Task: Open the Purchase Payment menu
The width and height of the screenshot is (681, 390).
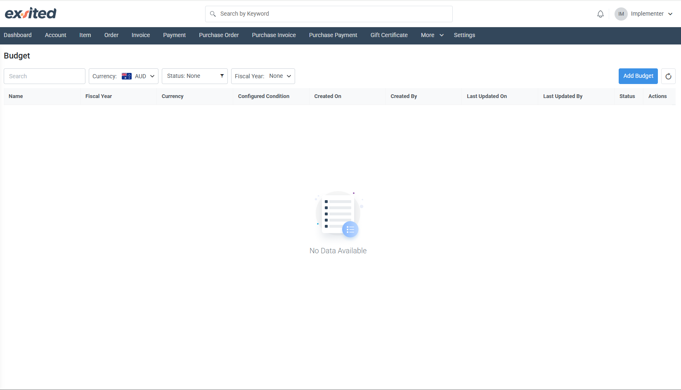Action: [333, 35]
